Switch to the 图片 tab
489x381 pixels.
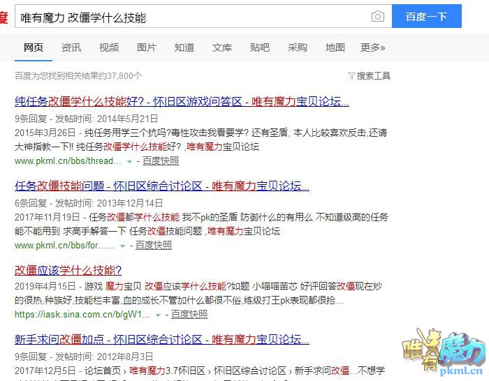[x=147, y=47]
